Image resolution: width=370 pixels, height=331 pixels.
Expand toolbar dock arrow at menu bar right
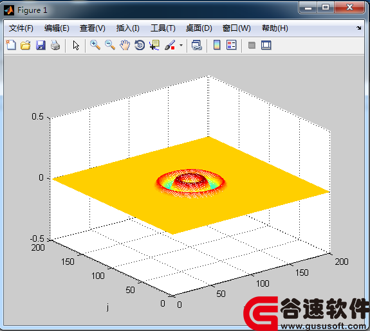359,28
